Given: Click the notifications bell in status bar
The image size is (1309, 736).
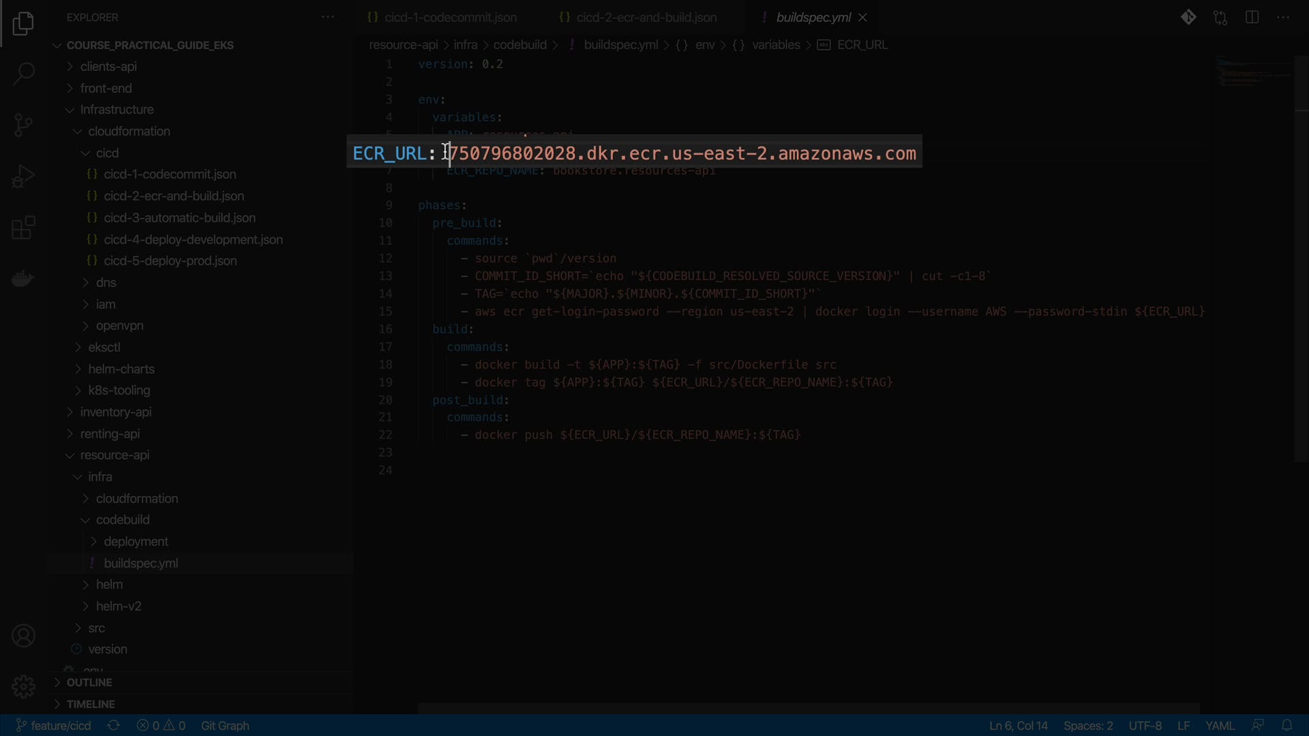Looking at the screenshot, I should coord(1287,725).
